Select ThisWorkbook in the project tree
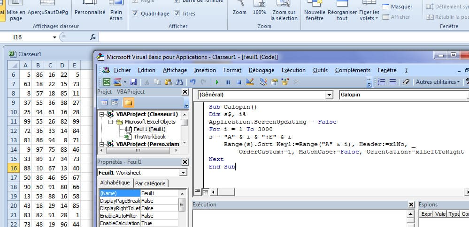469x227 pixels. (149, 137)
